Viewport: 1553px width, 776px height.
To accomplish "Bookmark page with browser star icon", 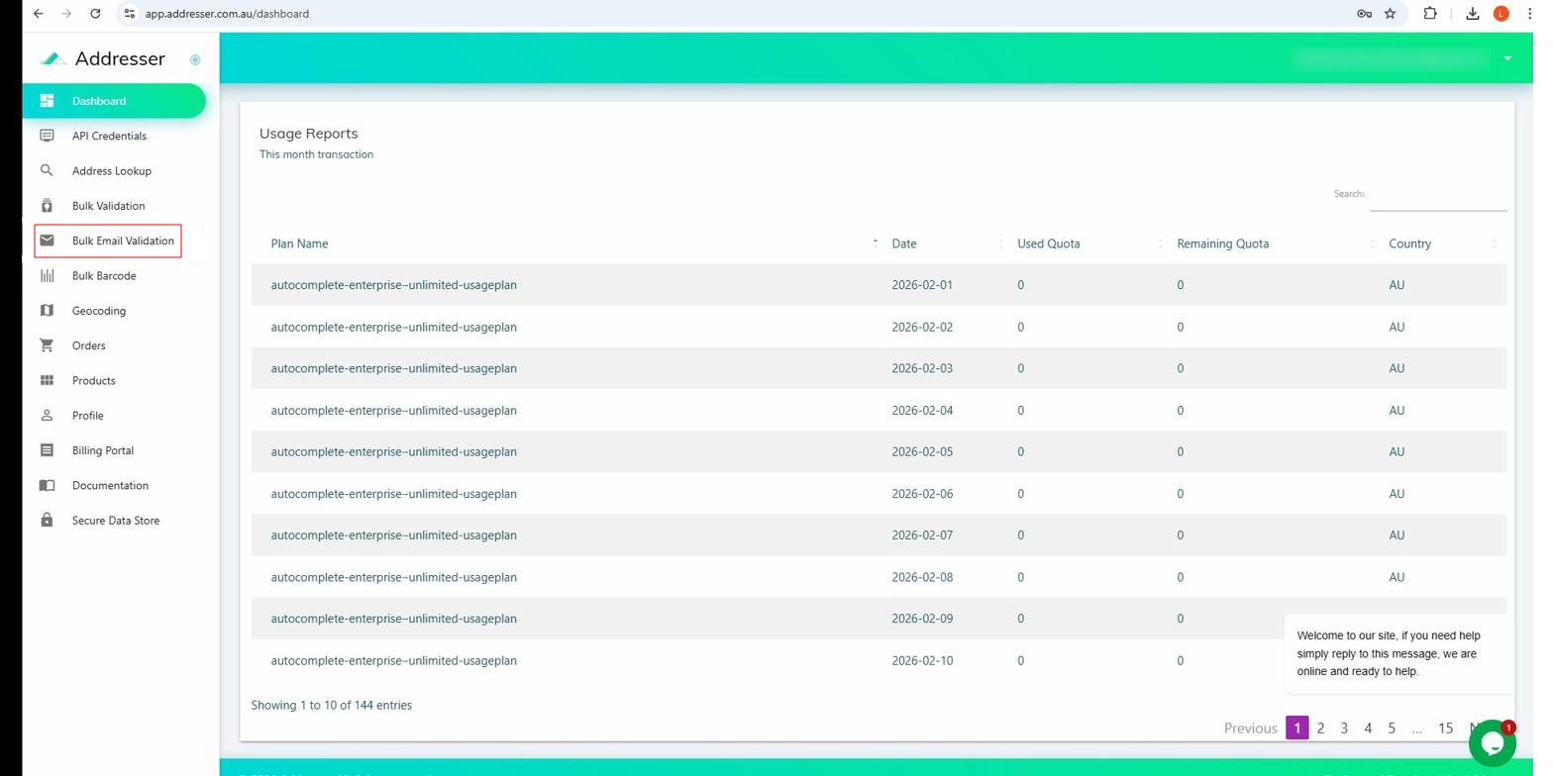I will 1391,14.
